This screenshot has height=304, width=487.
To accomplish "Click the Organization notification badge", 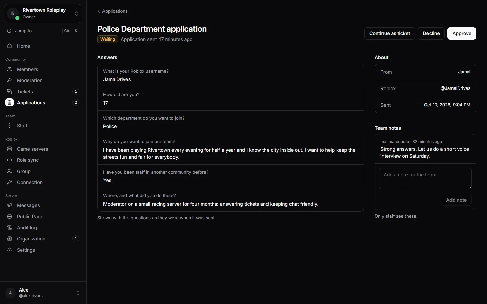I will [x=76, y=239].
